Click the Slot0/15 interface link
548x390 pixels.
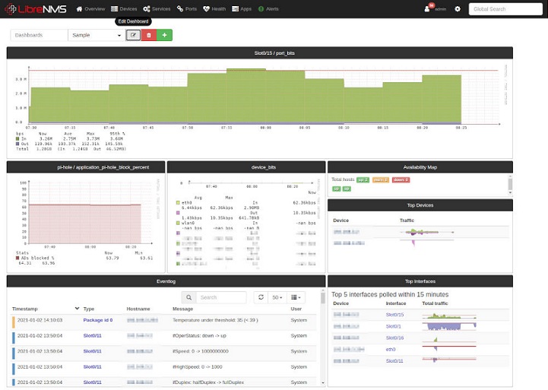pyautogui.click(x=394, y=314)
